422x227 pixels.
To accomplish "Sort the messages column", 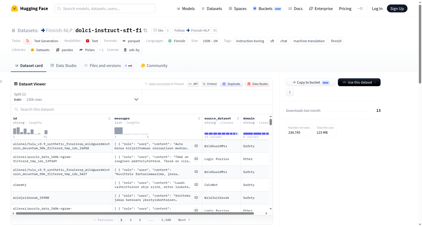I will 199,118.
